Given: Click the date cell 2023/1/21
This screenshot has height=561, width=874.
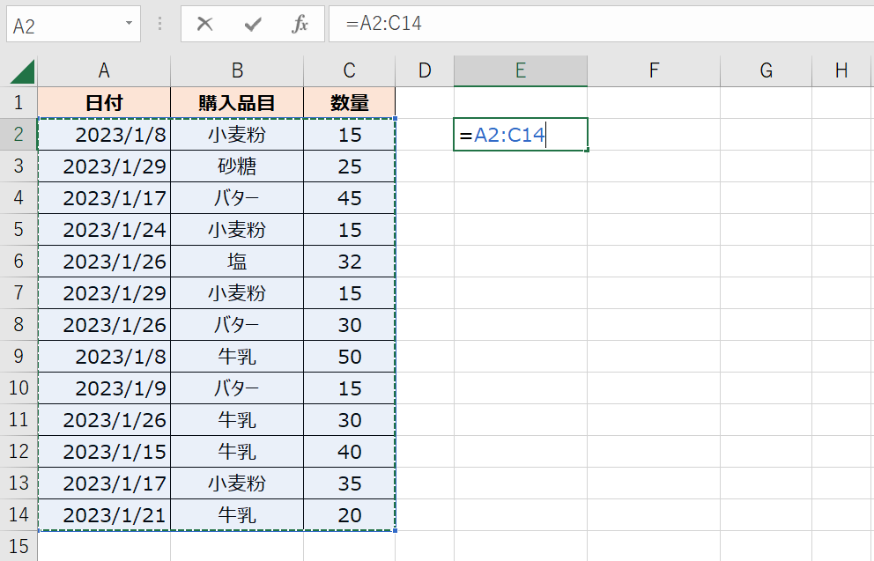Looking at the screenshot, I should point(104,515).
